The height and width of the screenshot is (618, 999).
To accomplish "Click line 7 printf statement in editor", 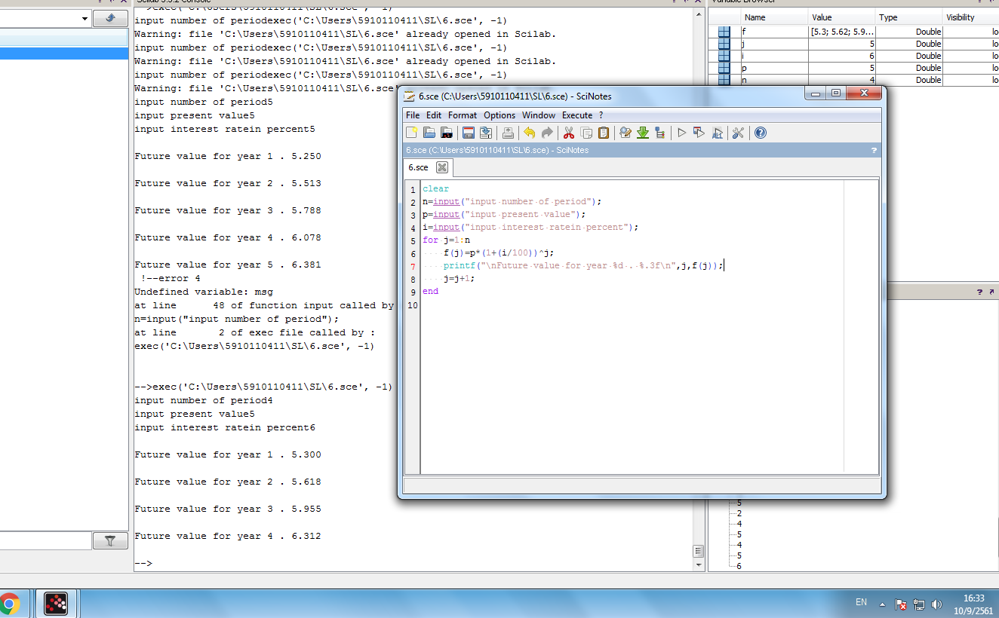I will pos(583,265).
